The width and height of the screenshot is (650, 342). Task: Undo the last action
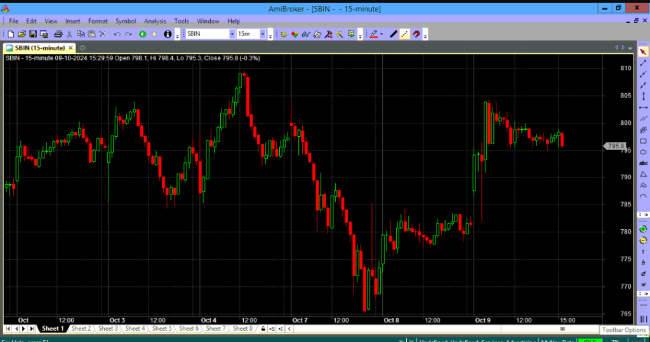point(117,34)
